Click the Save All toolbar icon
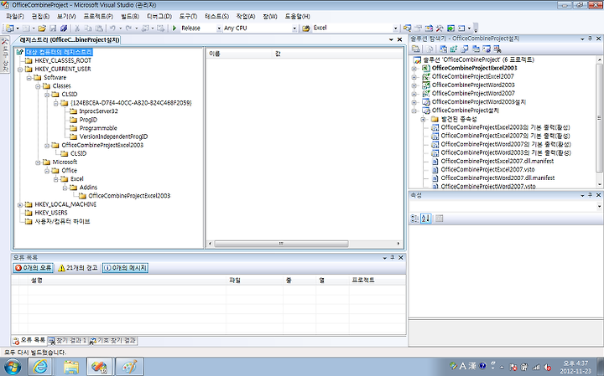The width and height of the screenshot is (604, 376). click(x=64, y=28)
